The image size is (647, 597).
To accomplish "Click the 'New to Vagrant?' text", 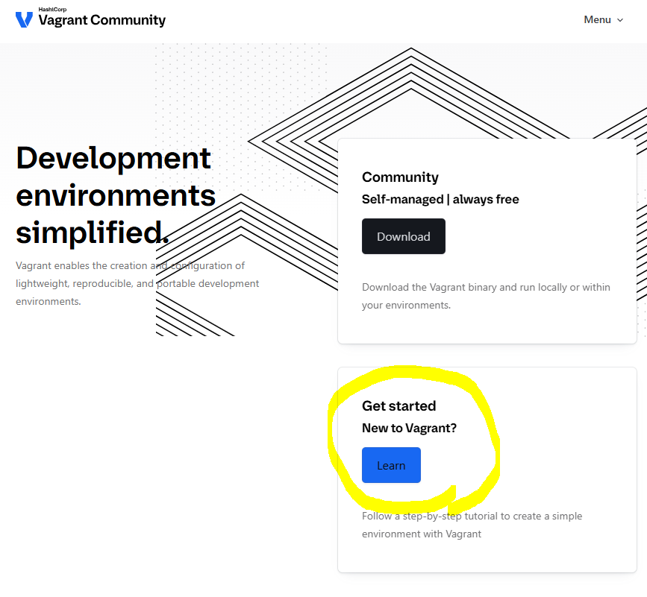I will tap(409, 428).
